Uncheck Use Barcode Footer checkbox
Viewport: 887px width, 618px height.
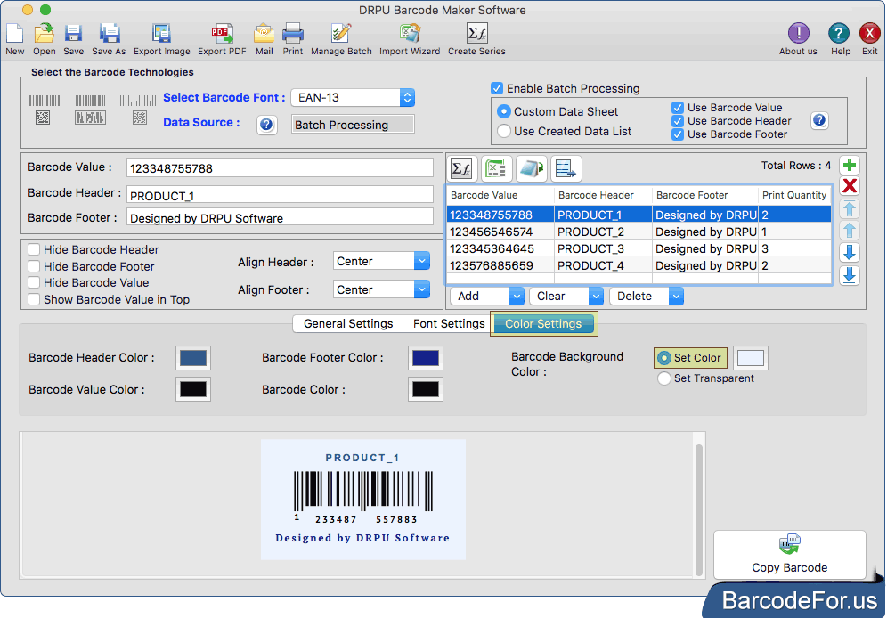pyautogui.click(x=677, y=134)
